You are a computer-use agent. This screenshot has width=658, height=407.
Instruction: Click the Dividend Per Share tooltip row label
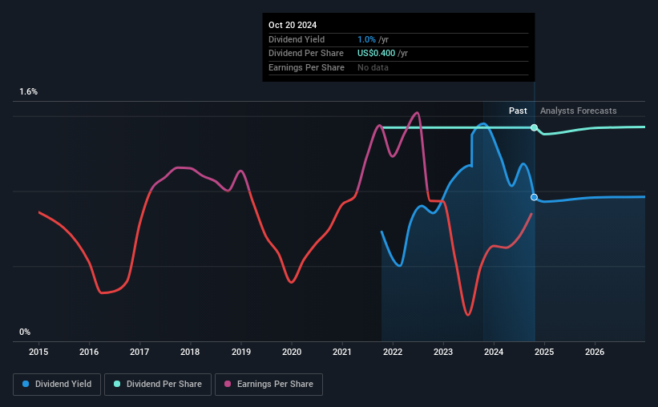click(306, 54)
